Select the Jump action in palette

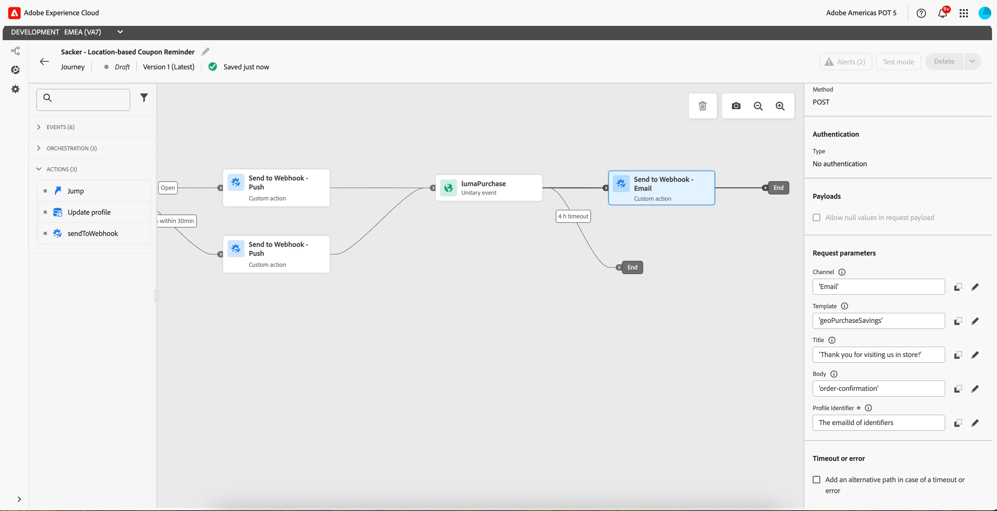pos(94,191)
